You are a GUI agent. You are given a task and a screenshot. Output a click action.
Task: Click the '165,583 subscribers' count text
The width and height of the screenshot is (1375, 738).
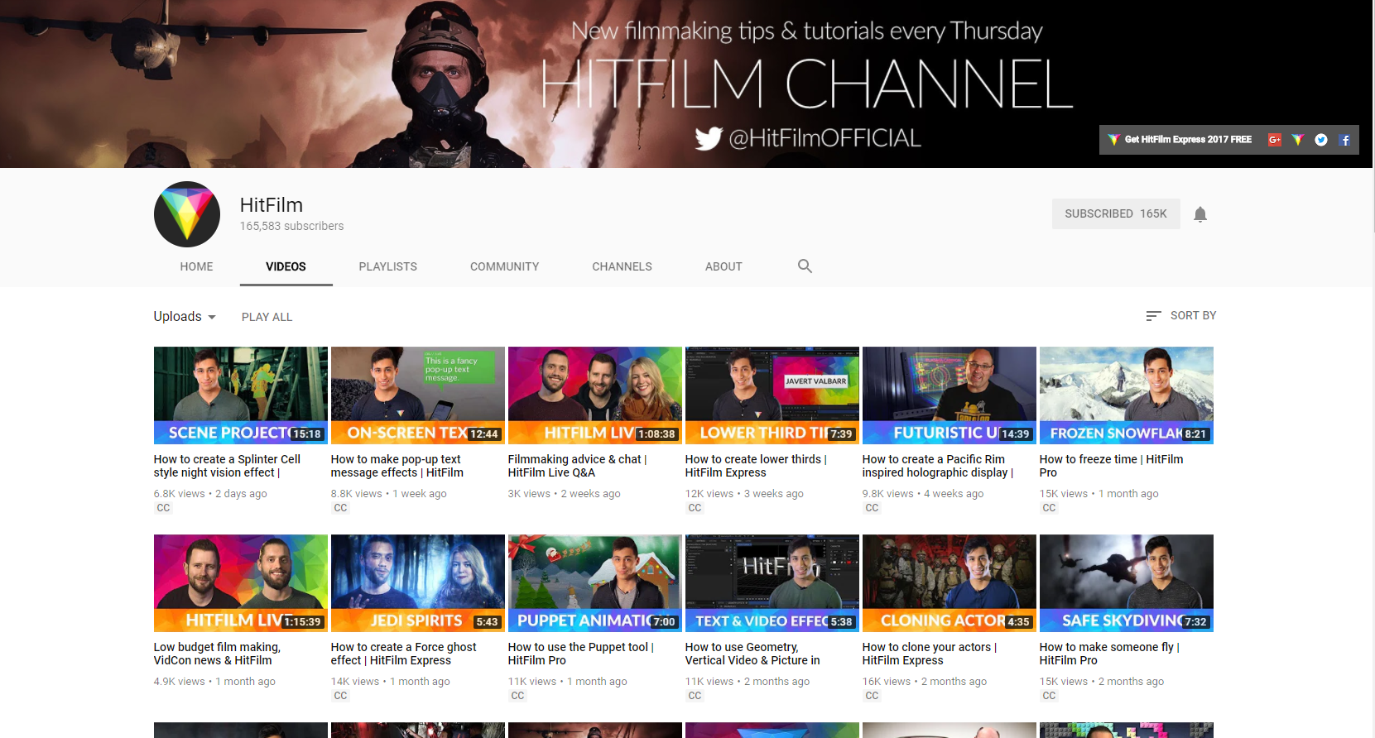[x=291, y=226]
